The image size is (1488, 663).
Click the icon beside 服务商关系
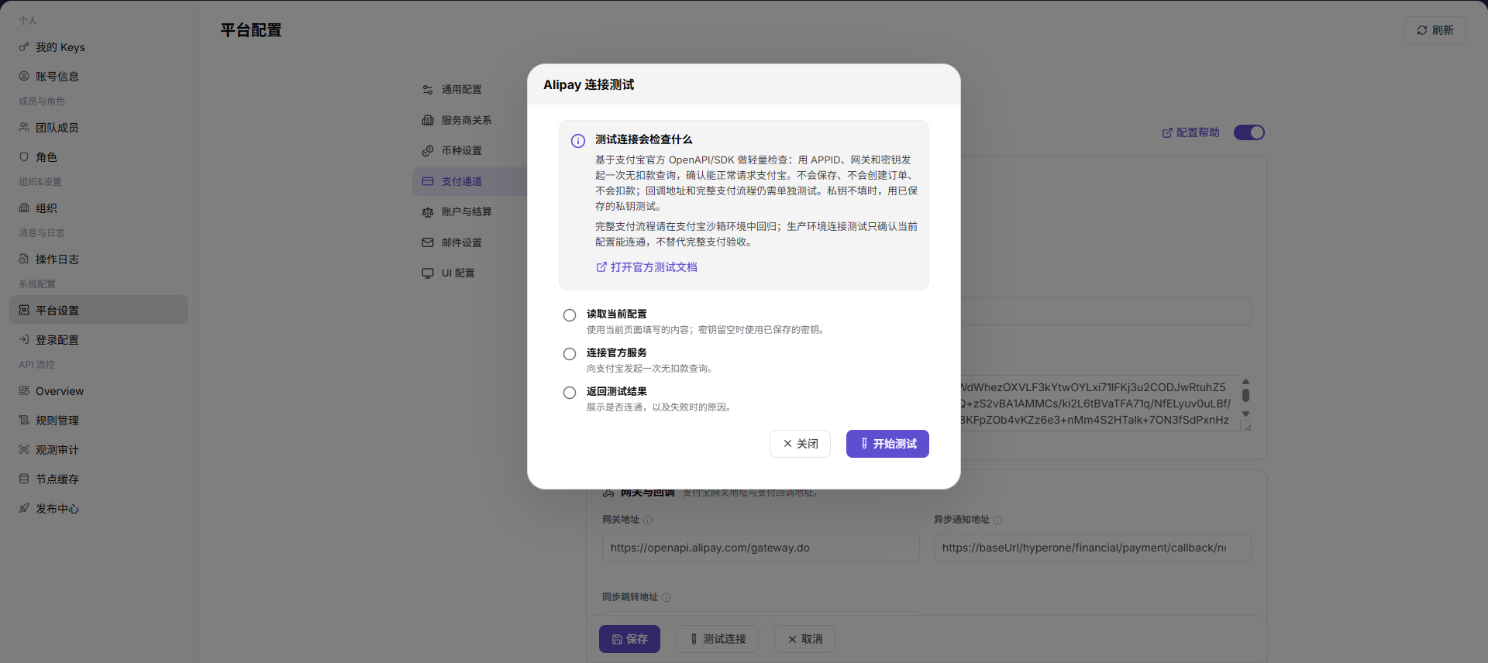click(x=428, y=120)
